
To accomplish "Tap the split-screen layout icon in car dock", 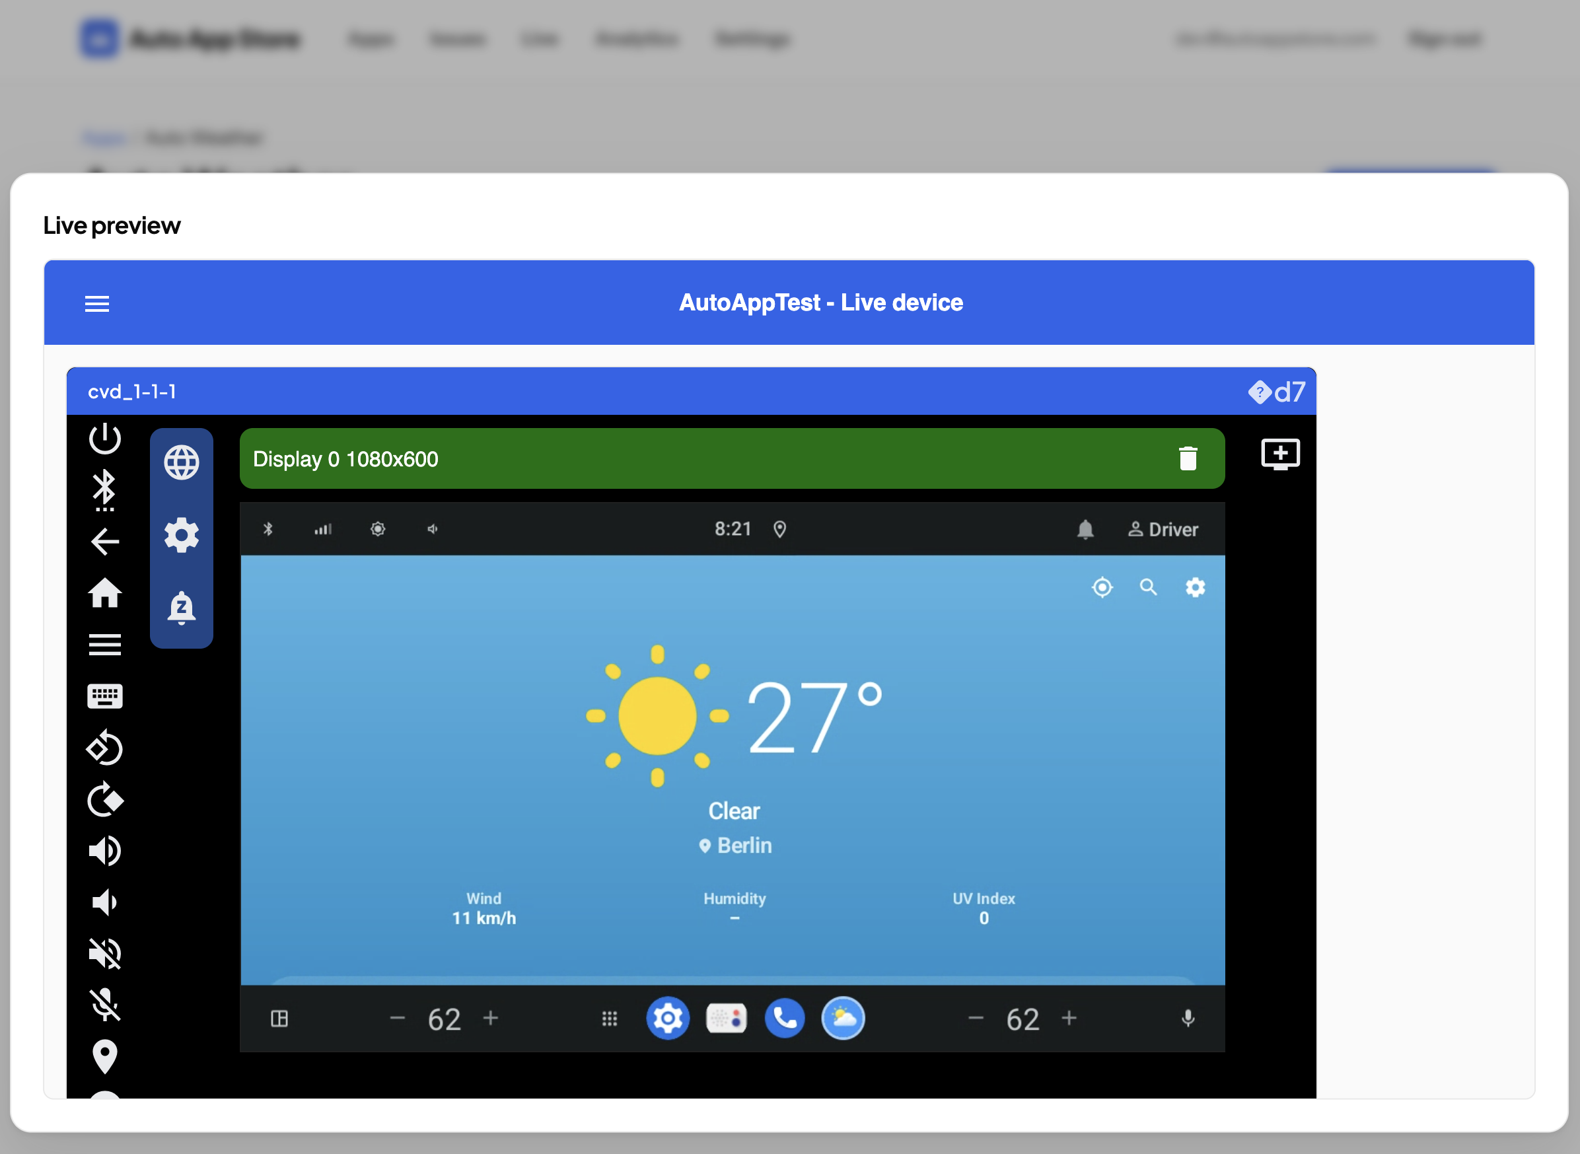I will (x=279, y=1019).
